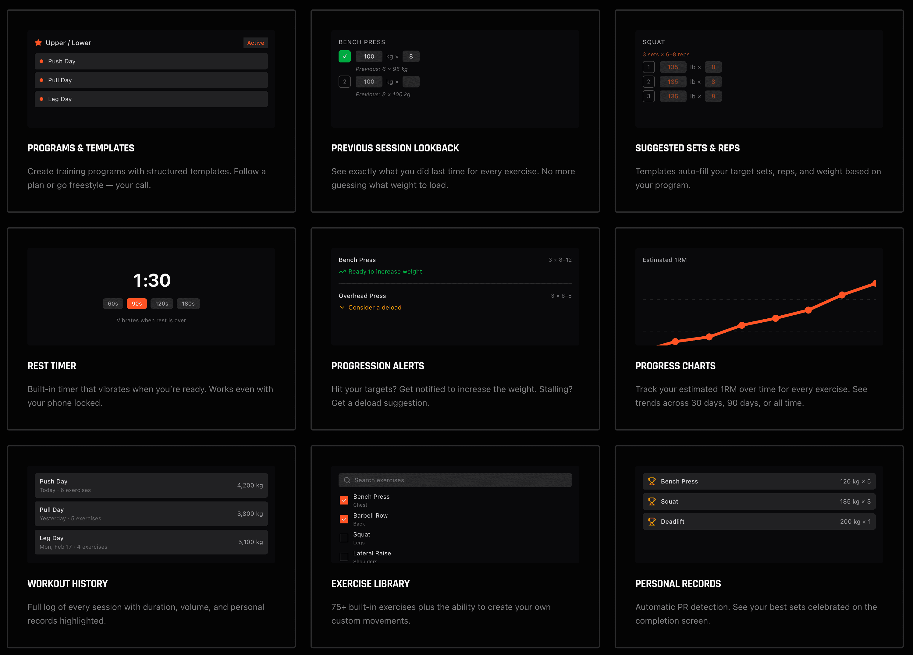Select the 120s rest duration option
913x655 pixels.
click(x=162, y=303)
